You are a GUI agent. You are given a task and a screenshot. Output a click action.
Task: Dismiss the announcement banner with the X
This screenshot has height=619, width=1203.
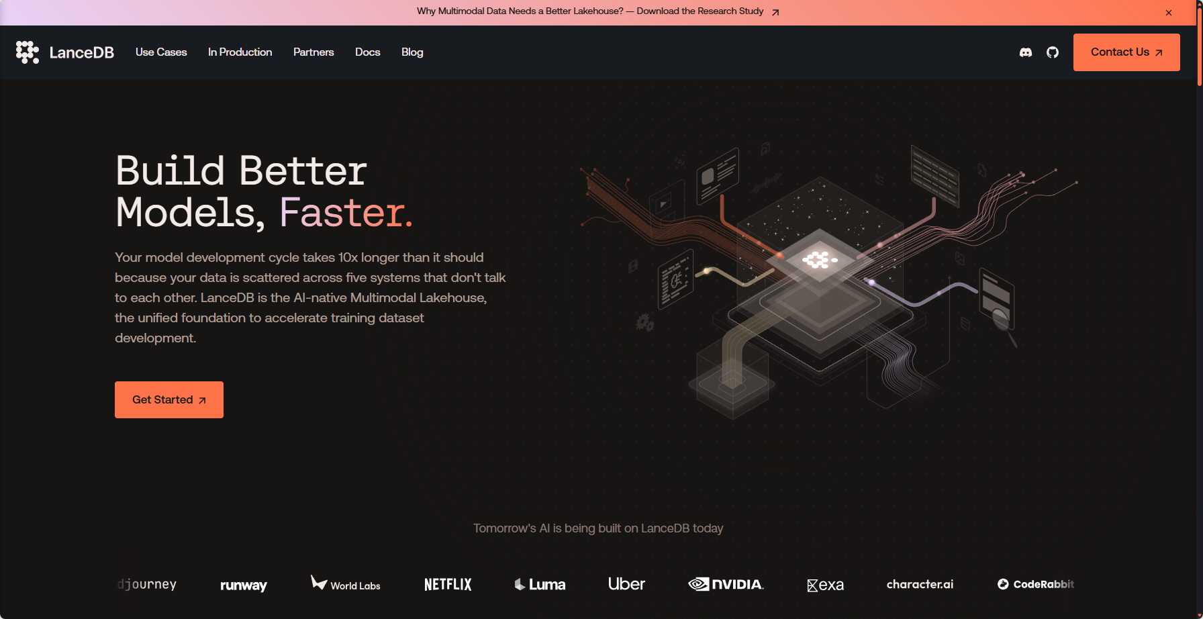[x=1169, y=13]
